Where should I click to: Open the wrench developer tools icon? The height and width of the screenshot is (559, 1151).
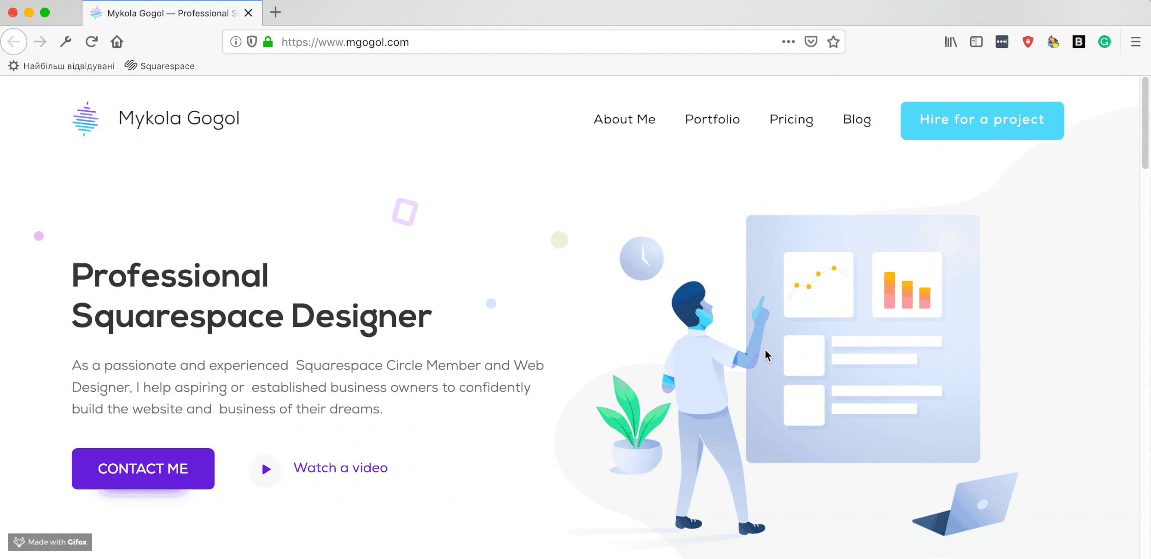pos(66,42)
